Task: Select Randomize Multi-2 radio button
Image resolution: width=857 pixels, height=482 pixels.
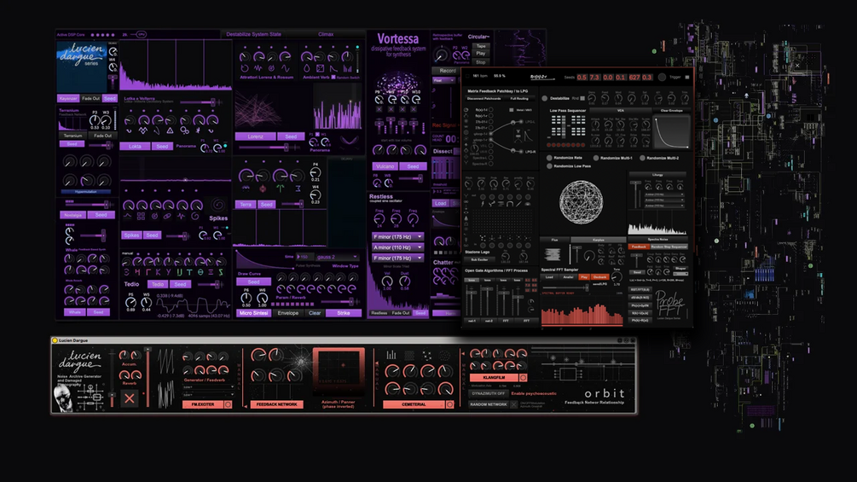Action: click(642, 158)
